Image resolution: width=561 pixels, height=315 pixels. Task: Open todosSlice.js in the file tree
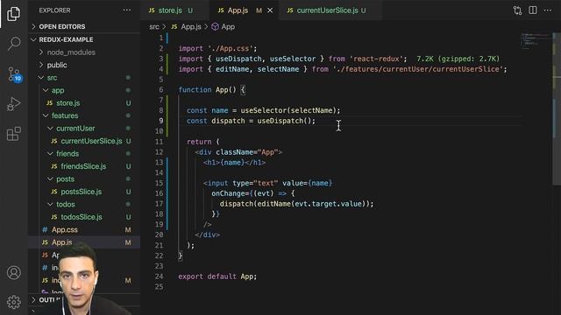coord(84,217)
